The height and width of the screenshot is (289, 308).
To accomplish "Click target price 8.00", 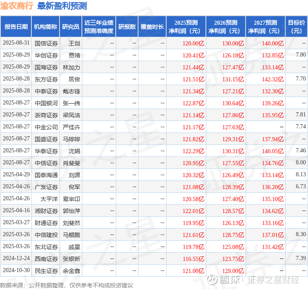I will [301, 162].
